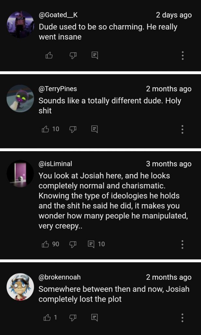The width and height of the screenshot is (201, 335).
Task: Dislike the comment by @brokennoah
Action: click(x=73, y=317)
